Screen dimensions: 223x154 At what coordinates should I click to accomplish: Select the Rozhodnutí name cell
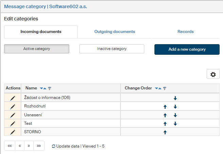tap(71, 106)
